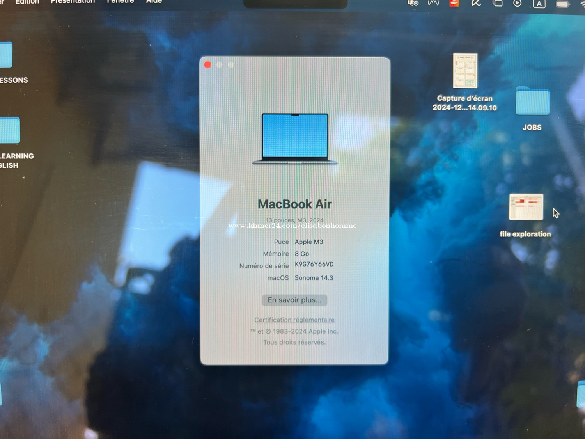Click the 8 Go memory value

(302, 254)
